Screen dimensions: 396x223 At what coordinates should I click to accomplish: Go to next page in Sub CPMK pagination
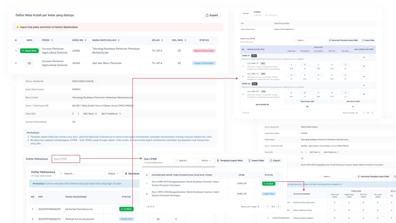pos(278,207)
